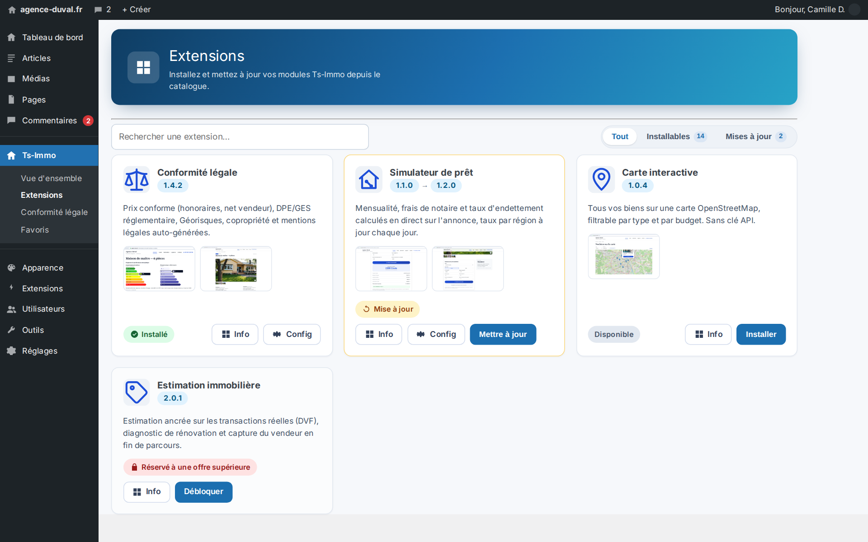Click the Débloquer button
This screenshot has width=868, height=542.
(203, 492)
